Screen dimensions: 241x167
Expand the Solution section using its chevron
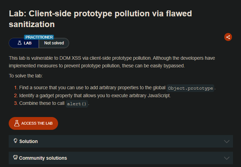click(227, 141)
